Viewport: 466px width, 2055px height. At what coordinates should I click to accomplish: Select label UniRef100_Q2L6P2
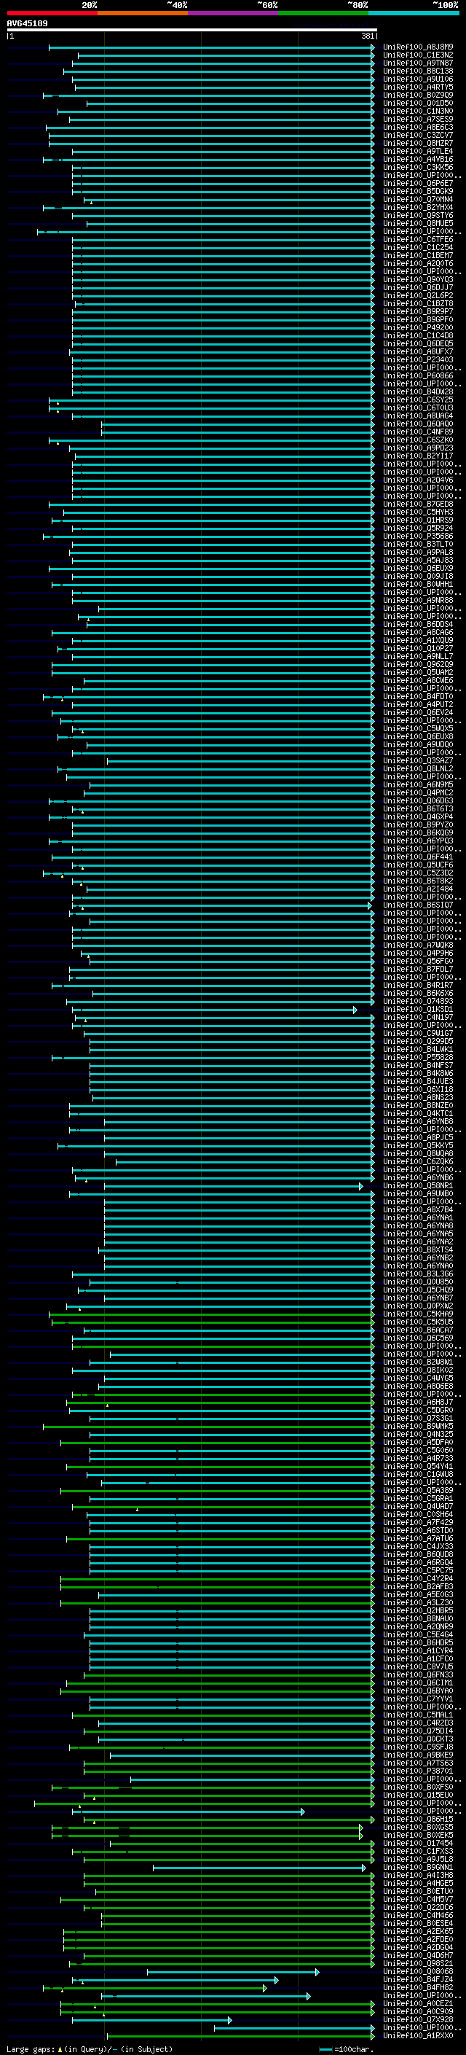click(x=417, y=295)
